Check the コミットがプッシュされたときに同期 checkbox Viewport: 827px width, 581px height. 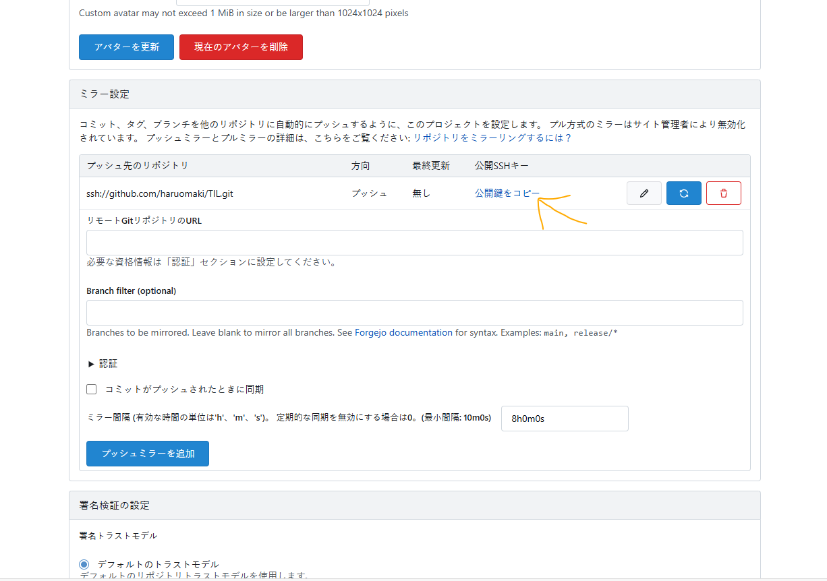92,390
